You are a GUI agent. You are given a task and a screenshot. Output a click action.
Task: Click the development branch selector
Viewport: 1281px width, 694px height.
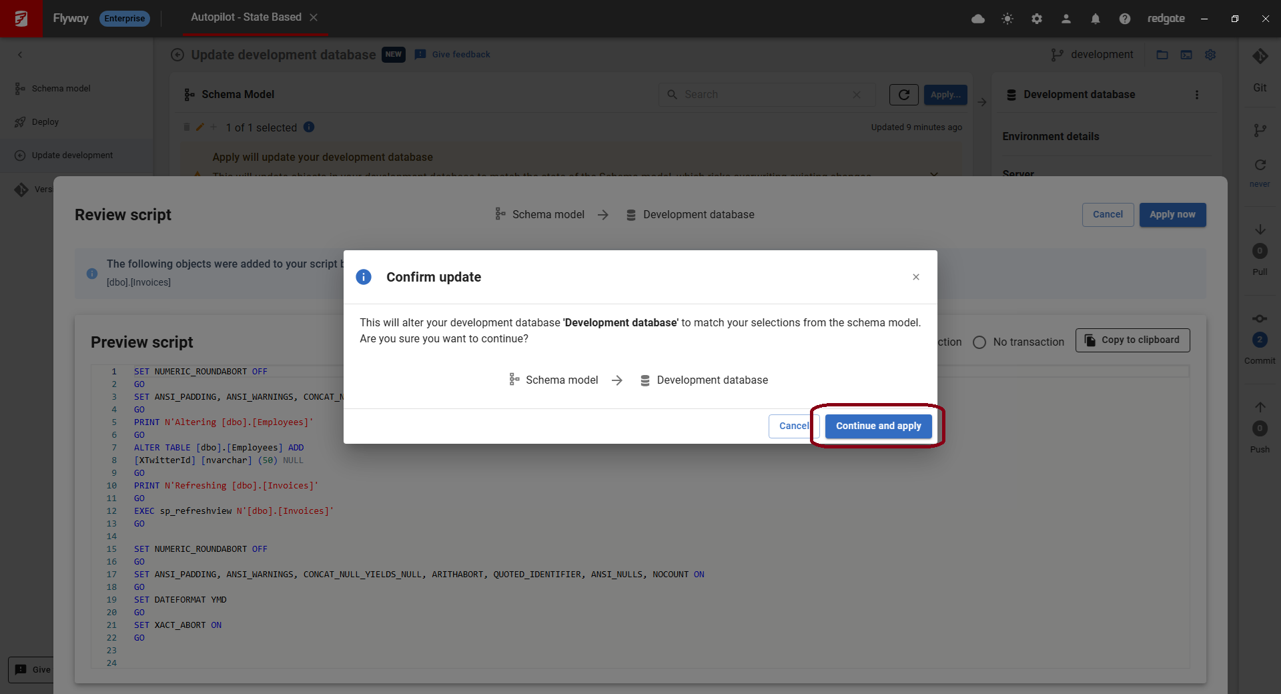coord(1092,55)
